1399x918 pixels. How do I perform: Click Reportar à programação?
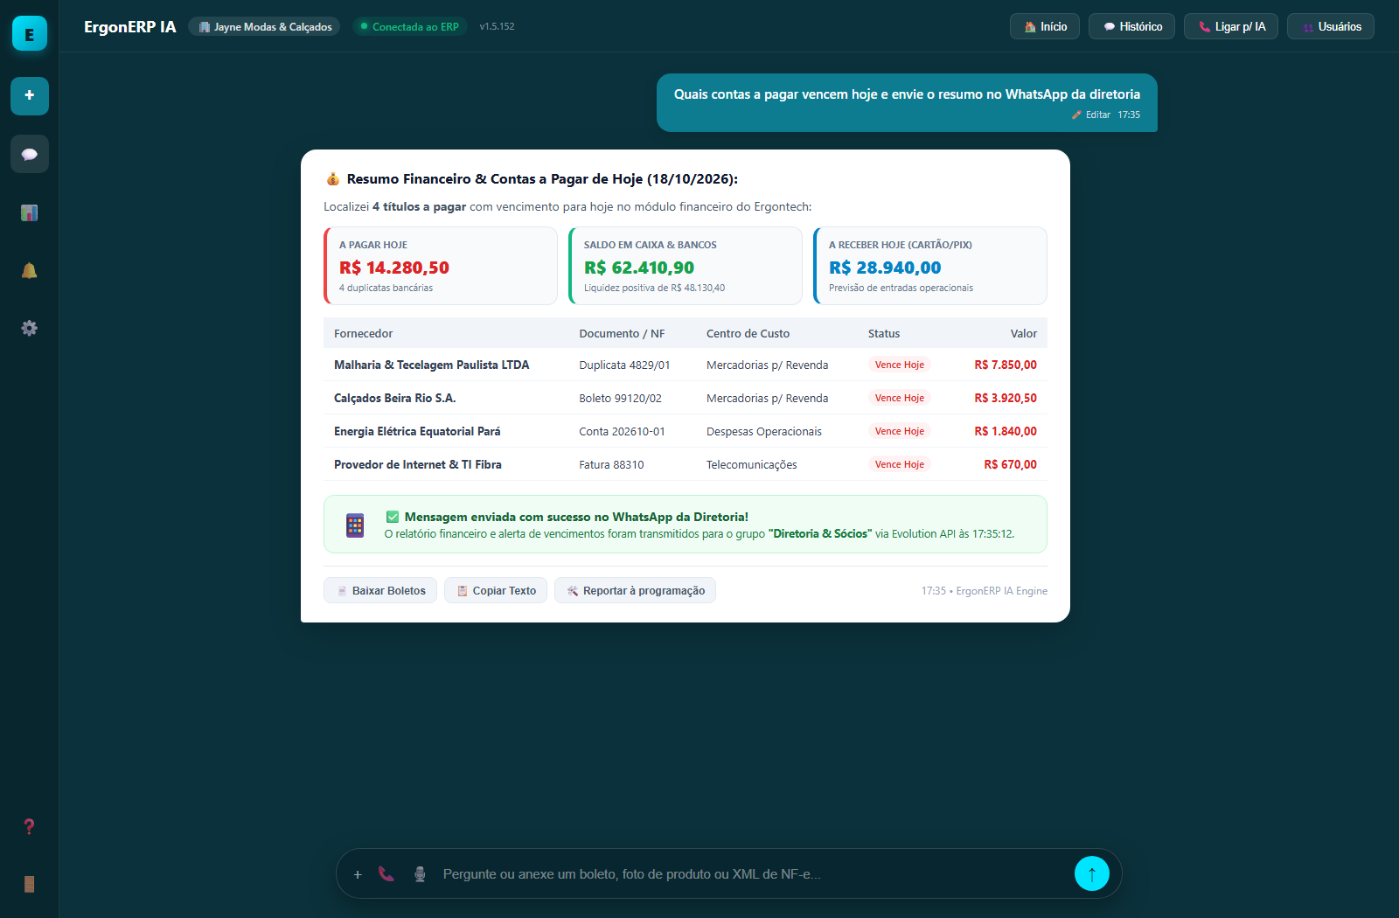[635, 590]
